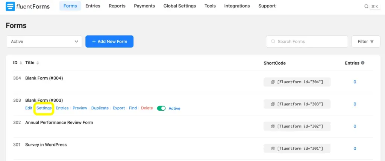
Task: Click magnifier icon in Search Forms box
Action: 273,42
